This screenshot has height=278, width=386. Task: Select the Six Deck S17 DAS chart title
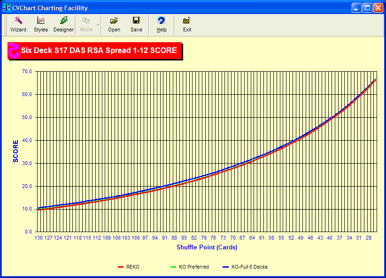point(99,51)
